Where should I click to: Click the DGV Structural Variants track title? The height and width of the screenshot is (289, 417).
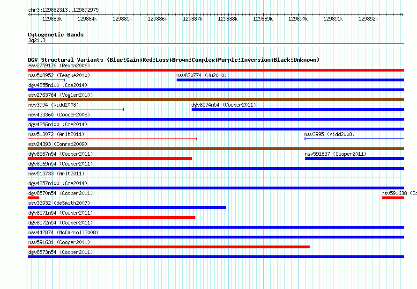174,60
